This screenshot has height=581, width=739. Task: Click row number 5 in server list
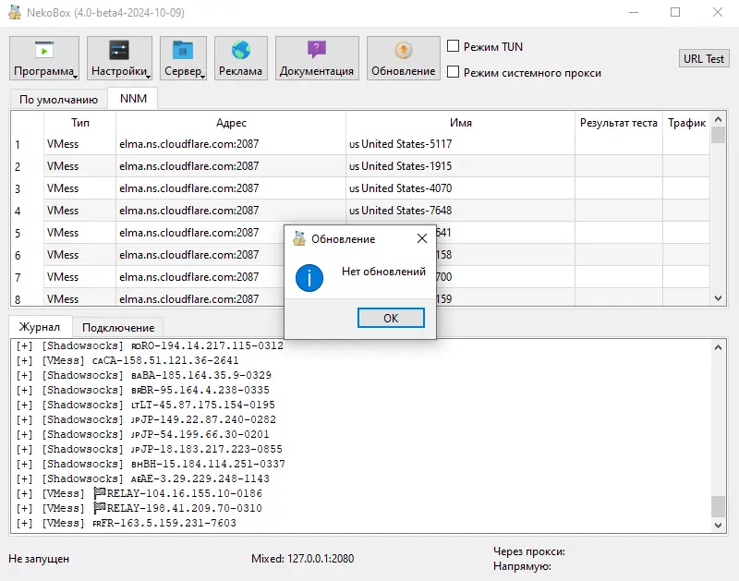pyautogui.click(x=18, y=234)
